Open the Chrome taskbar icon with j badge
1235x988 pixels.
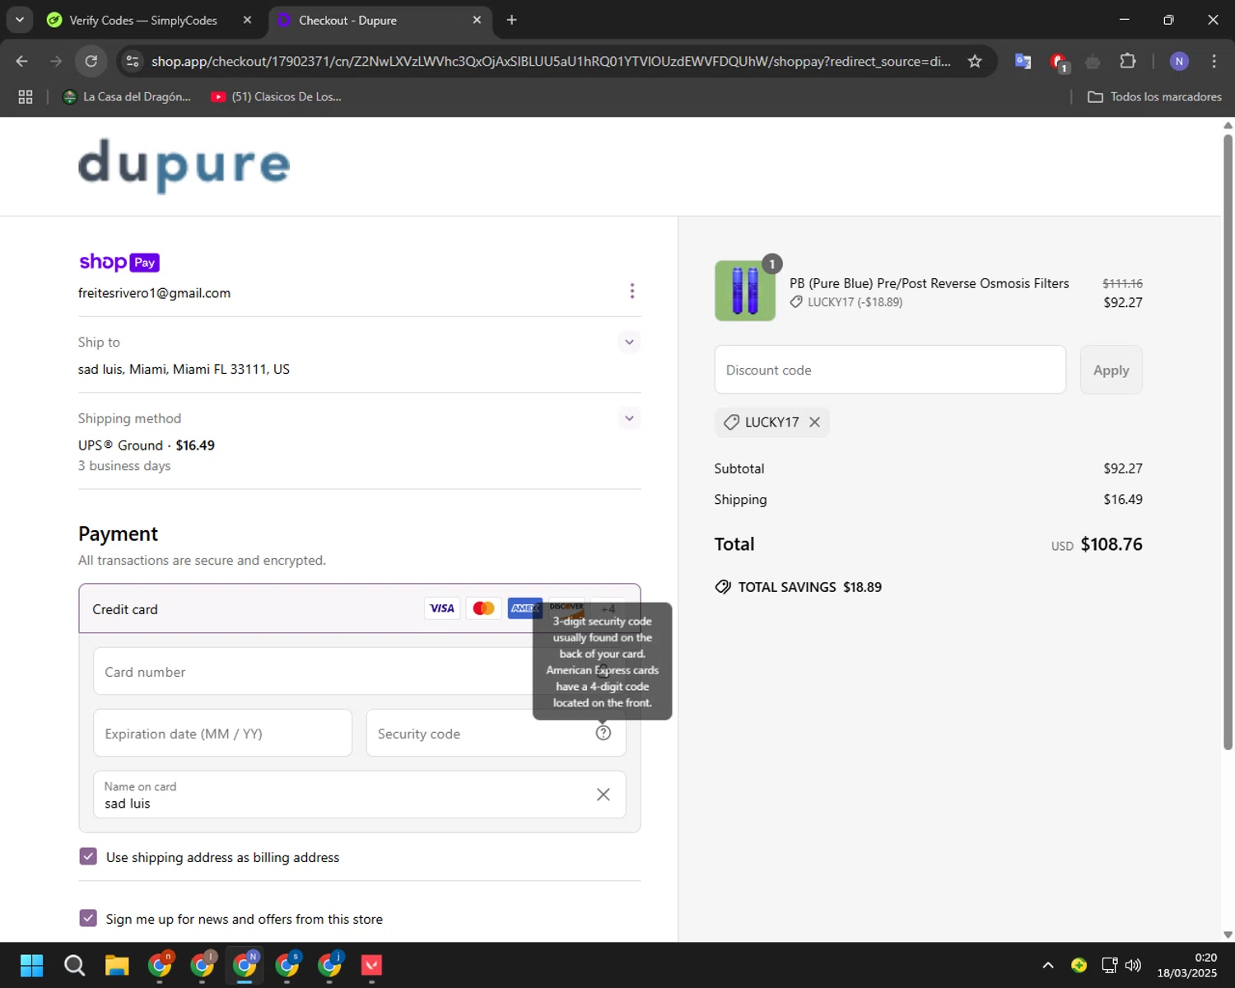(330, 965)
